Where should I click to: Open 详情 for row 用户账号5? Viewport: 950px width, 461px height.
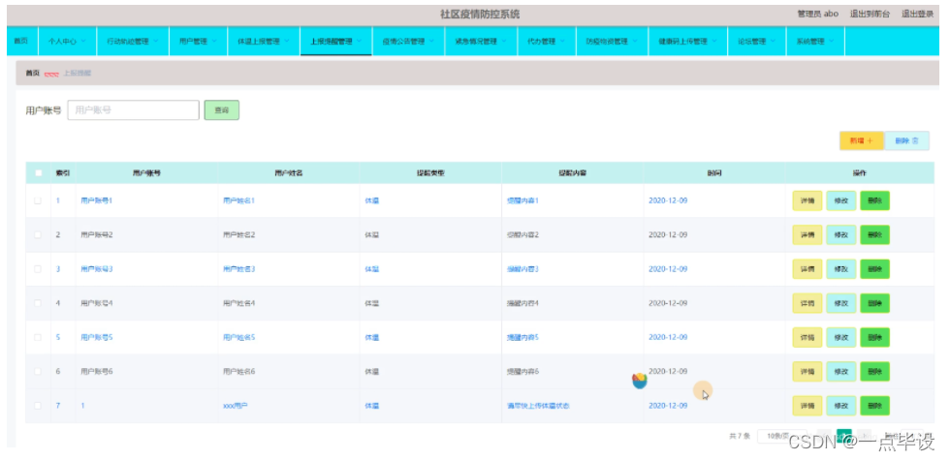tap(807, 338)
